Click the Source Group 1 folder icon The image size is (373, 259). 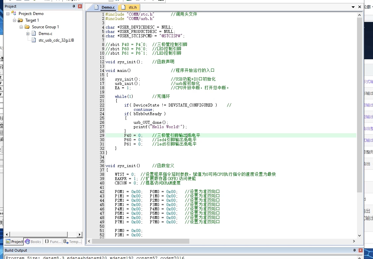pos(27,27)
